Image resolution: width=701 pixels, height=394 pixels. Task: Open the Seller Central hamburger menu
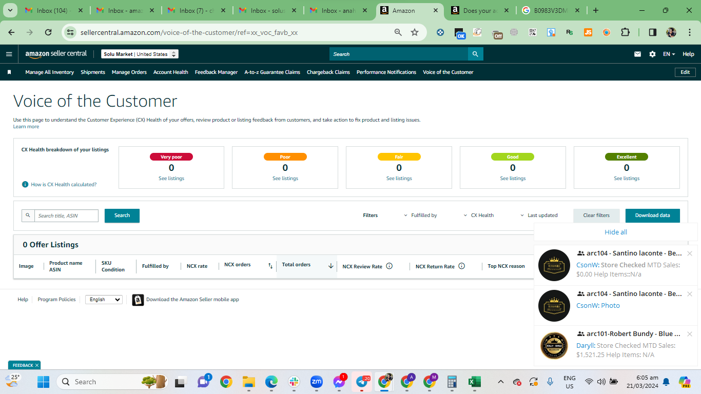(x=9, y=54)
